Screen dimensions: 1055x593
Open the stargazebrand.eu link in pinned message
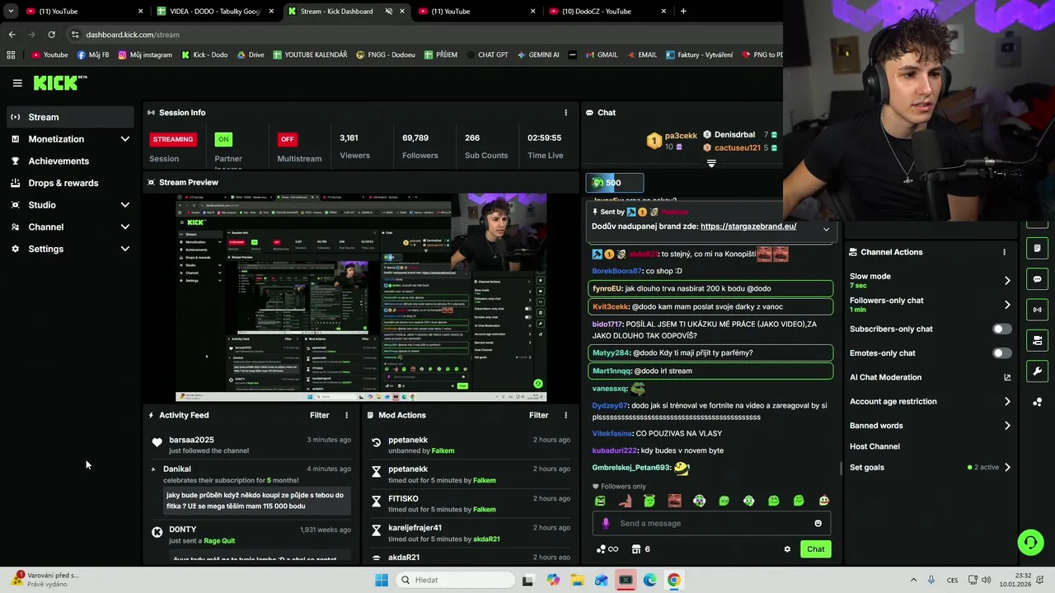tap(748, 226)
